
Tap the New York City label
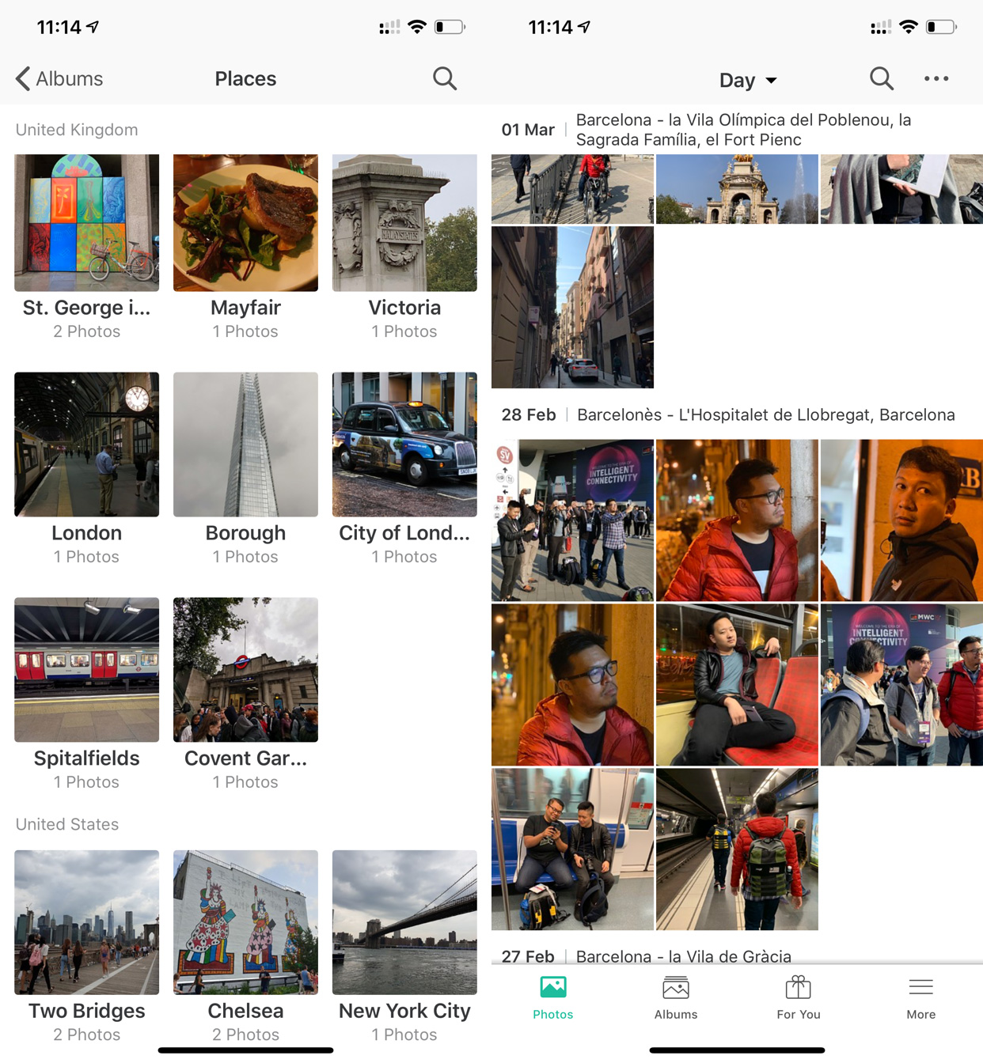point(404,1011)
